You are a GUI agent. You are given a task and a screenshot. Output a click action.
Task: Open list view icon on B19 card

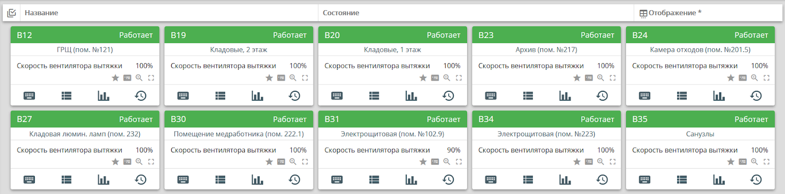point(220,96)
